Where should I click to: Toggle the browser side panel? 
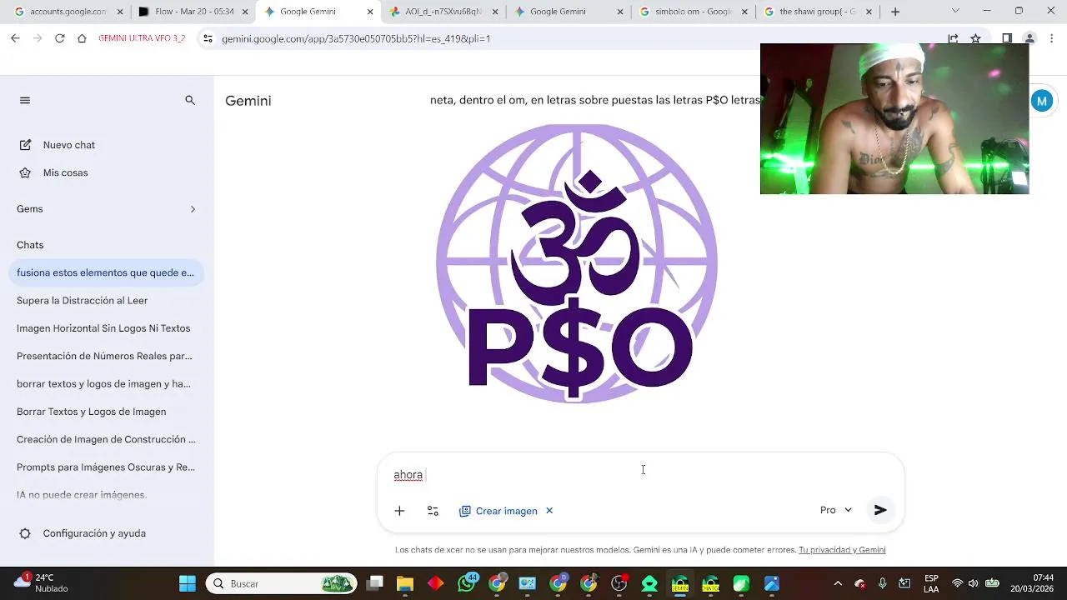click(1007, 38)
